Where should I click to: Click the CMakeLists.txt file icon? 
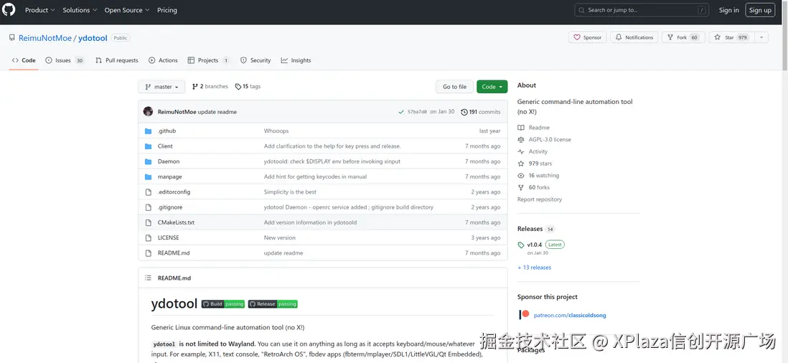click(149, 222)
